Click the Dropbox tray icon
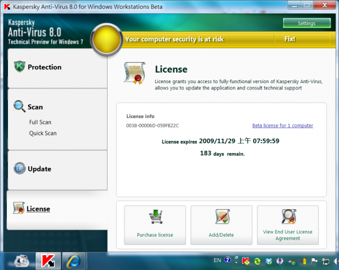 pyautogui.click(x=269, y=262)
